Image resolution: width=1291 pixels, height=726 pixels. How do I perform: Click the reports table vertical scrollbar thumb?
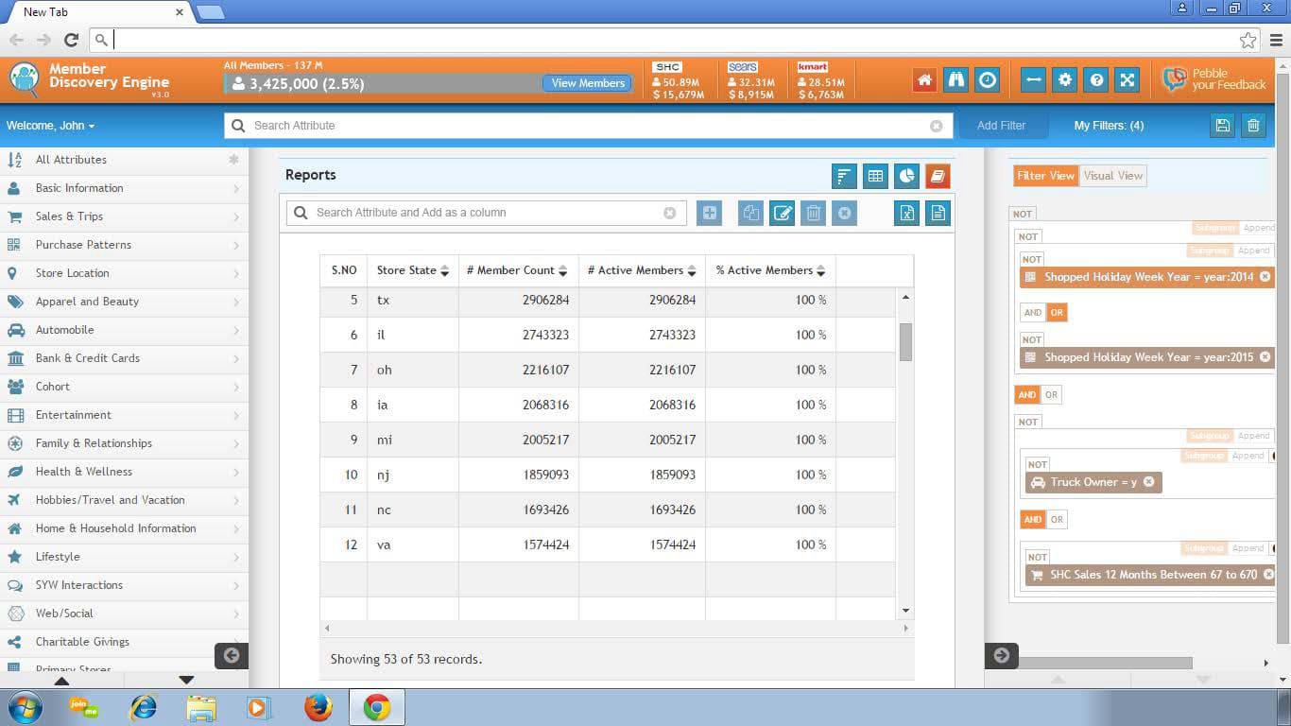905,341
